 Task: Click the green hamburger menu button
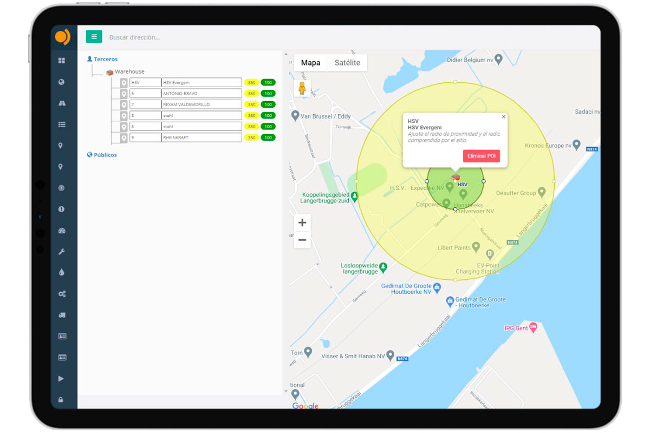[94, 37]
